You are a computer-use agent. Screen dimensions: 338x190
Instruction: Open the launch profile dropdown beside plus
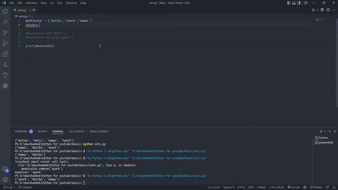tap(325, 131)
